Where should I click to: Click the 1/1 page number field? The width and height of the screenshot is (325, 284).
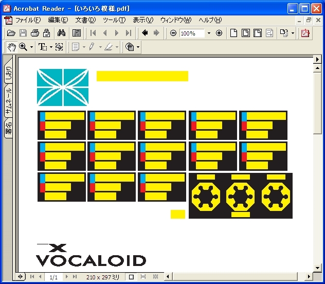point(53,277)
